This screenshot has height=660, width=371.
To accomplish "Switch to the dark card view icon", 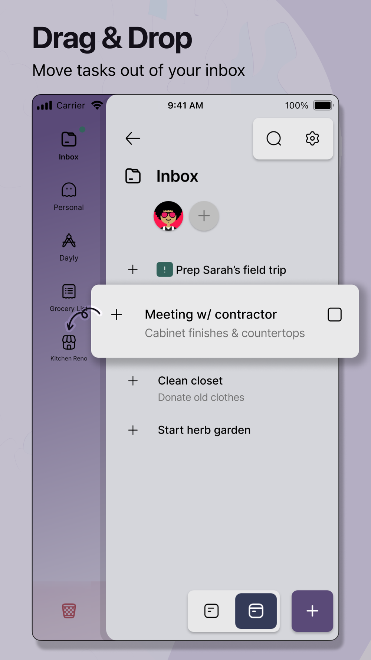I will (256, 611).
